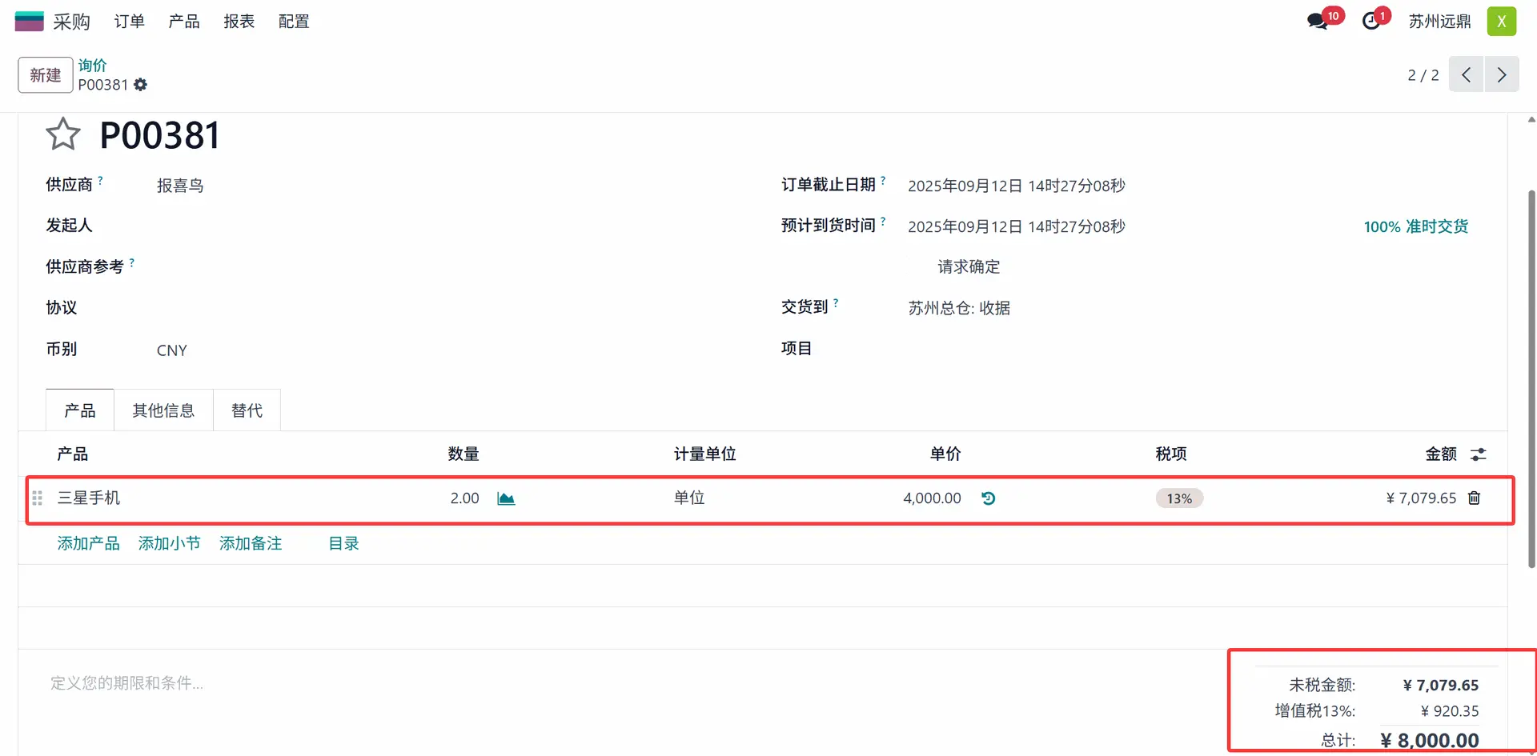Click the 新建 button

(46, 75)
